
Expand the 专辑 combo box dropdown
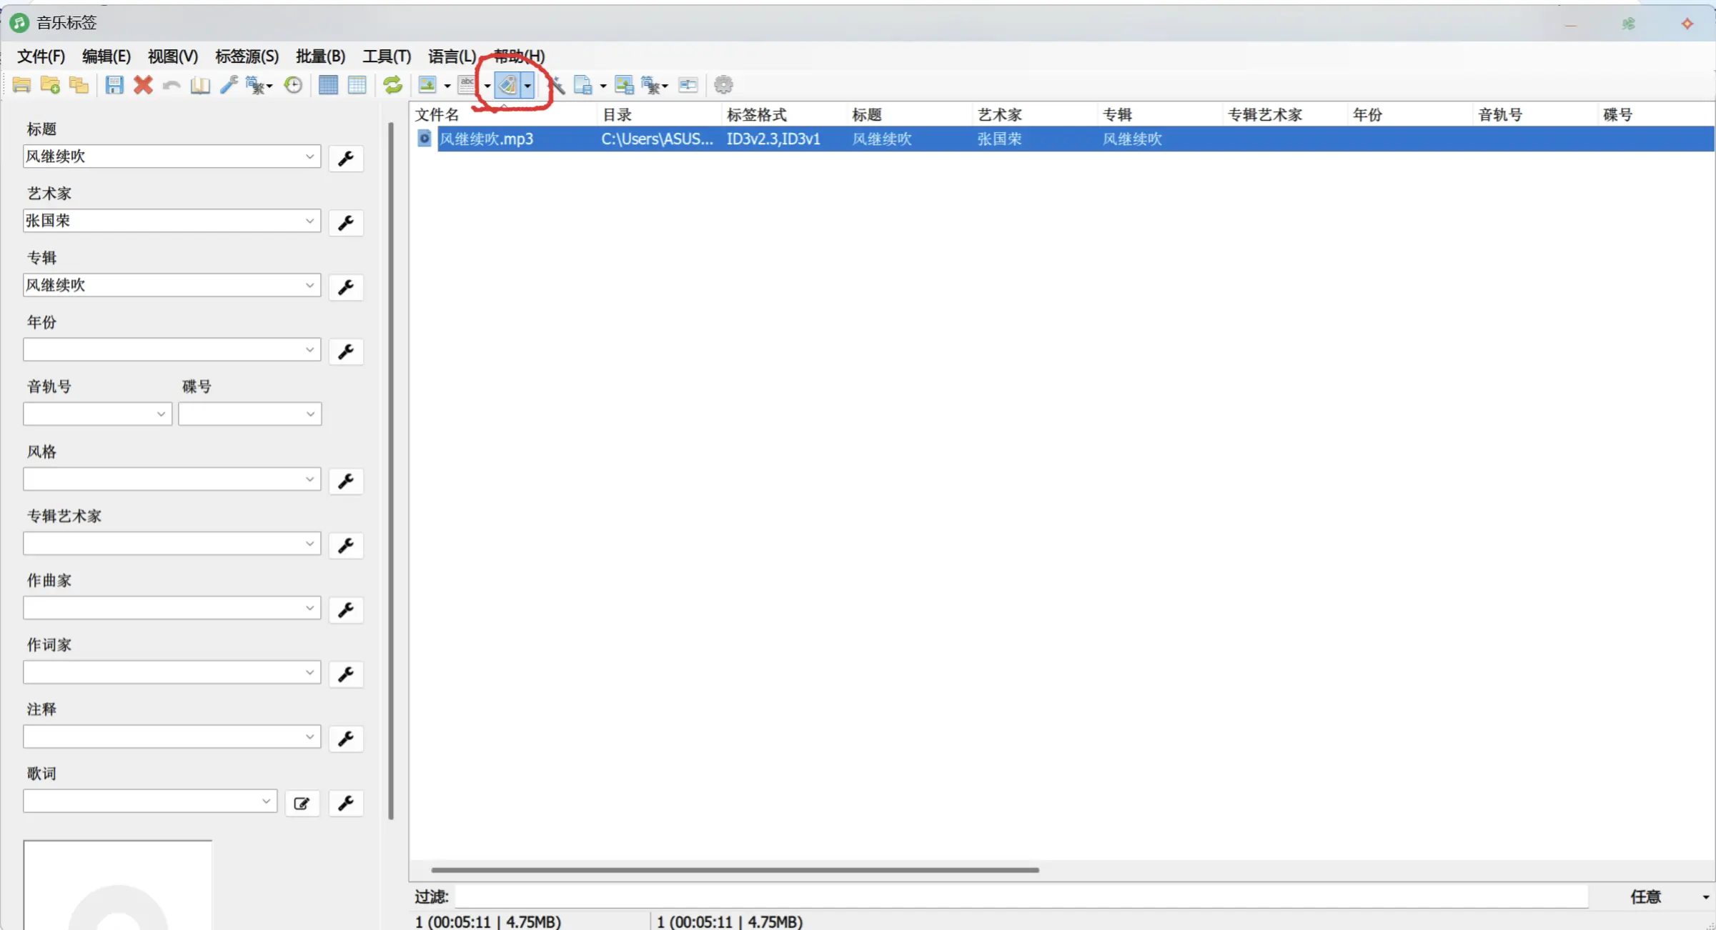coord(309,285)
